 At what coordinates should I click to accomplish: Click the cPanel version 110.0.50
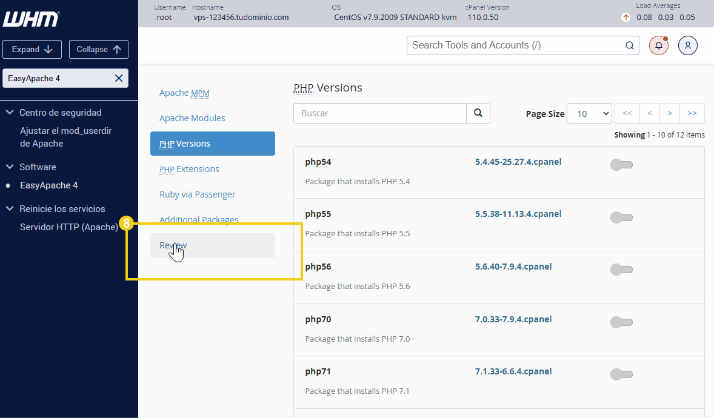click(482, 18)
